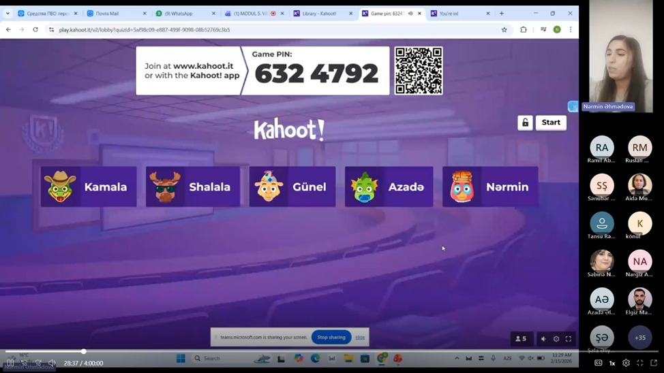Enter Kahoot fullscreen mode
The image size is (664, 373).
569,339
